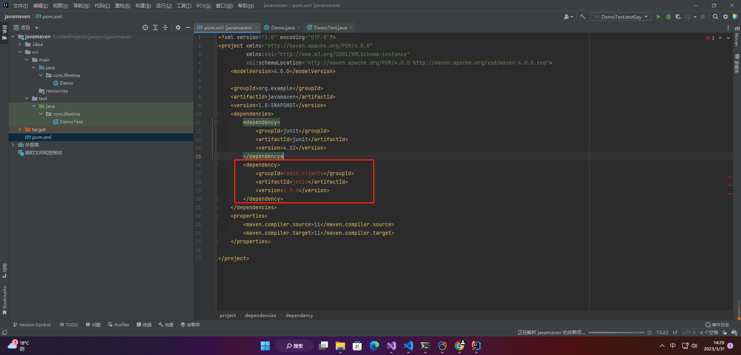Image resolution: width=741 pixels, height=355 pixels.
Task: Run DemoTest.testSay with green play button
Action: [658, 17]
